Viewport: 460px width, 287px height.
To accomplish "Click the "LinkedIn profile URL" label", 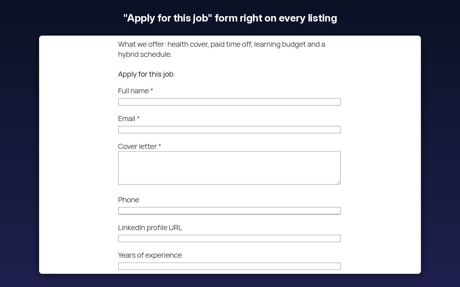I will point(150,228).
